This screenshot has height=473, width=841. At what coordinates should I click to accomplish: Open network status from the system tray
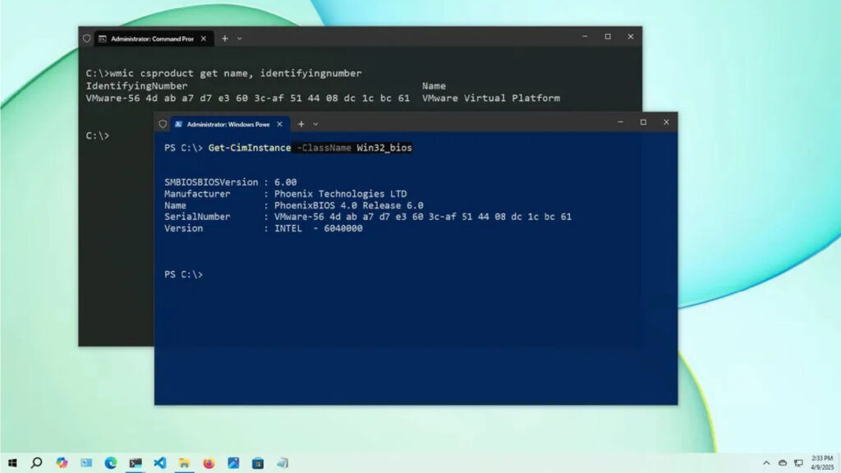point(798,463)
